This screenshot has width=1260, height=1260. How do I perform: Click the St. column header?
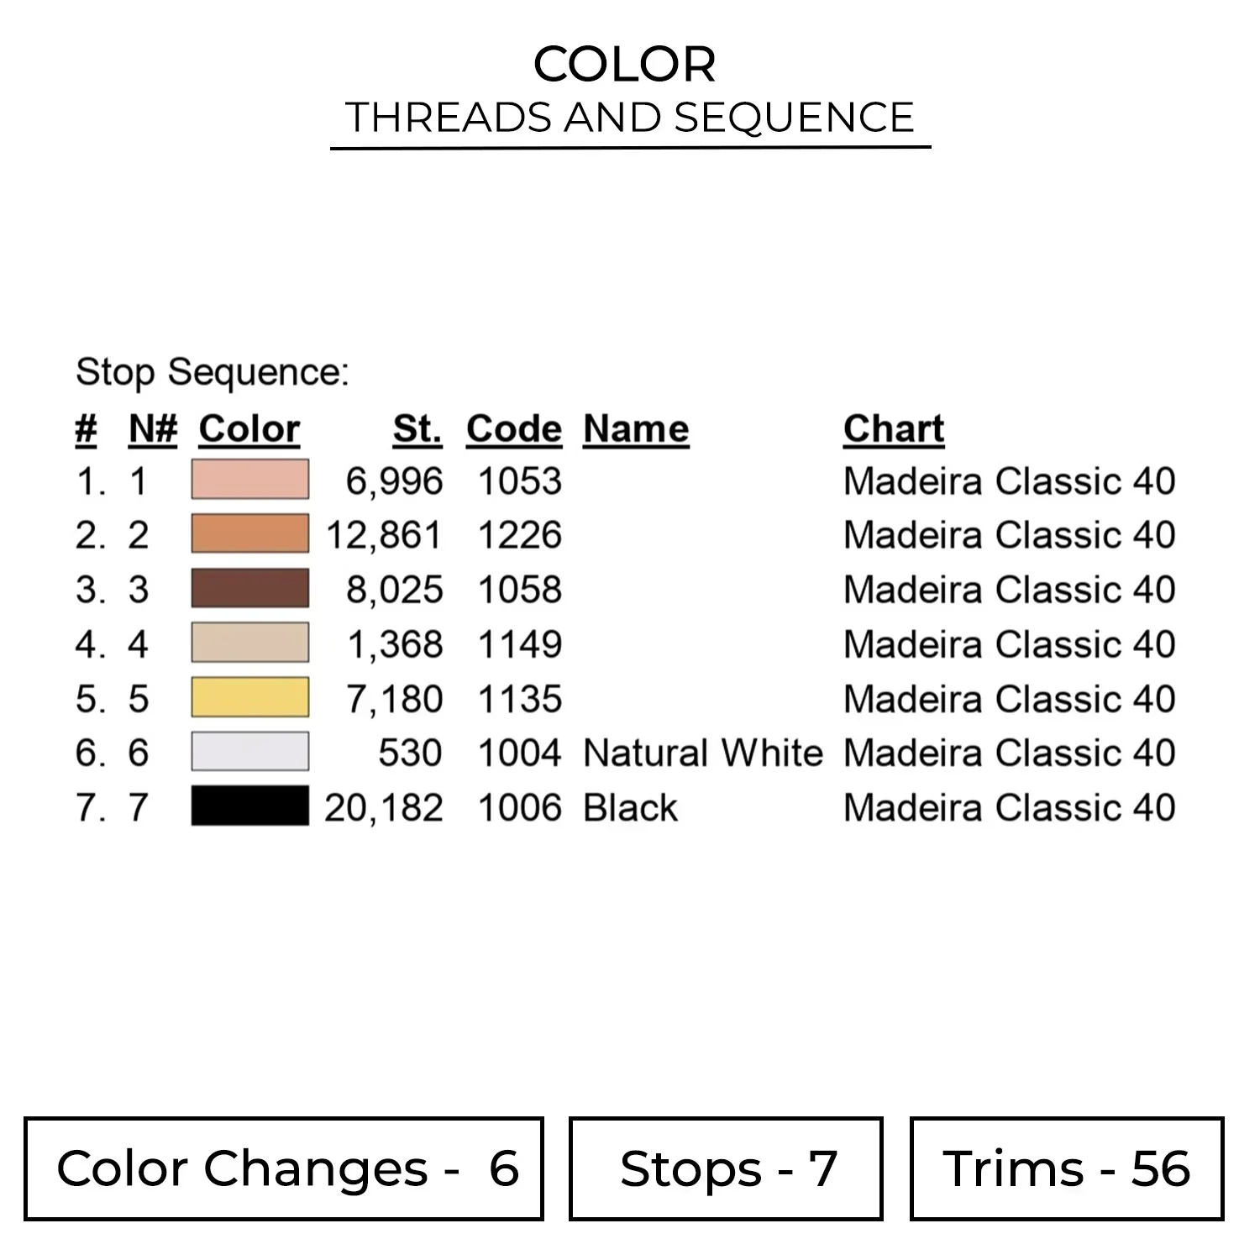(417, 429)
